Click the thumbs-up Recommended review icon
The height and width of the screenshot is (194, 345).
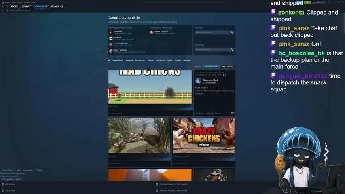click(198, 81)
